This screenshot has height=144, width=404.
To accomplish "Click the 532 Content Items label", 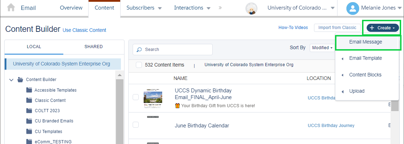I will [164, 65].
